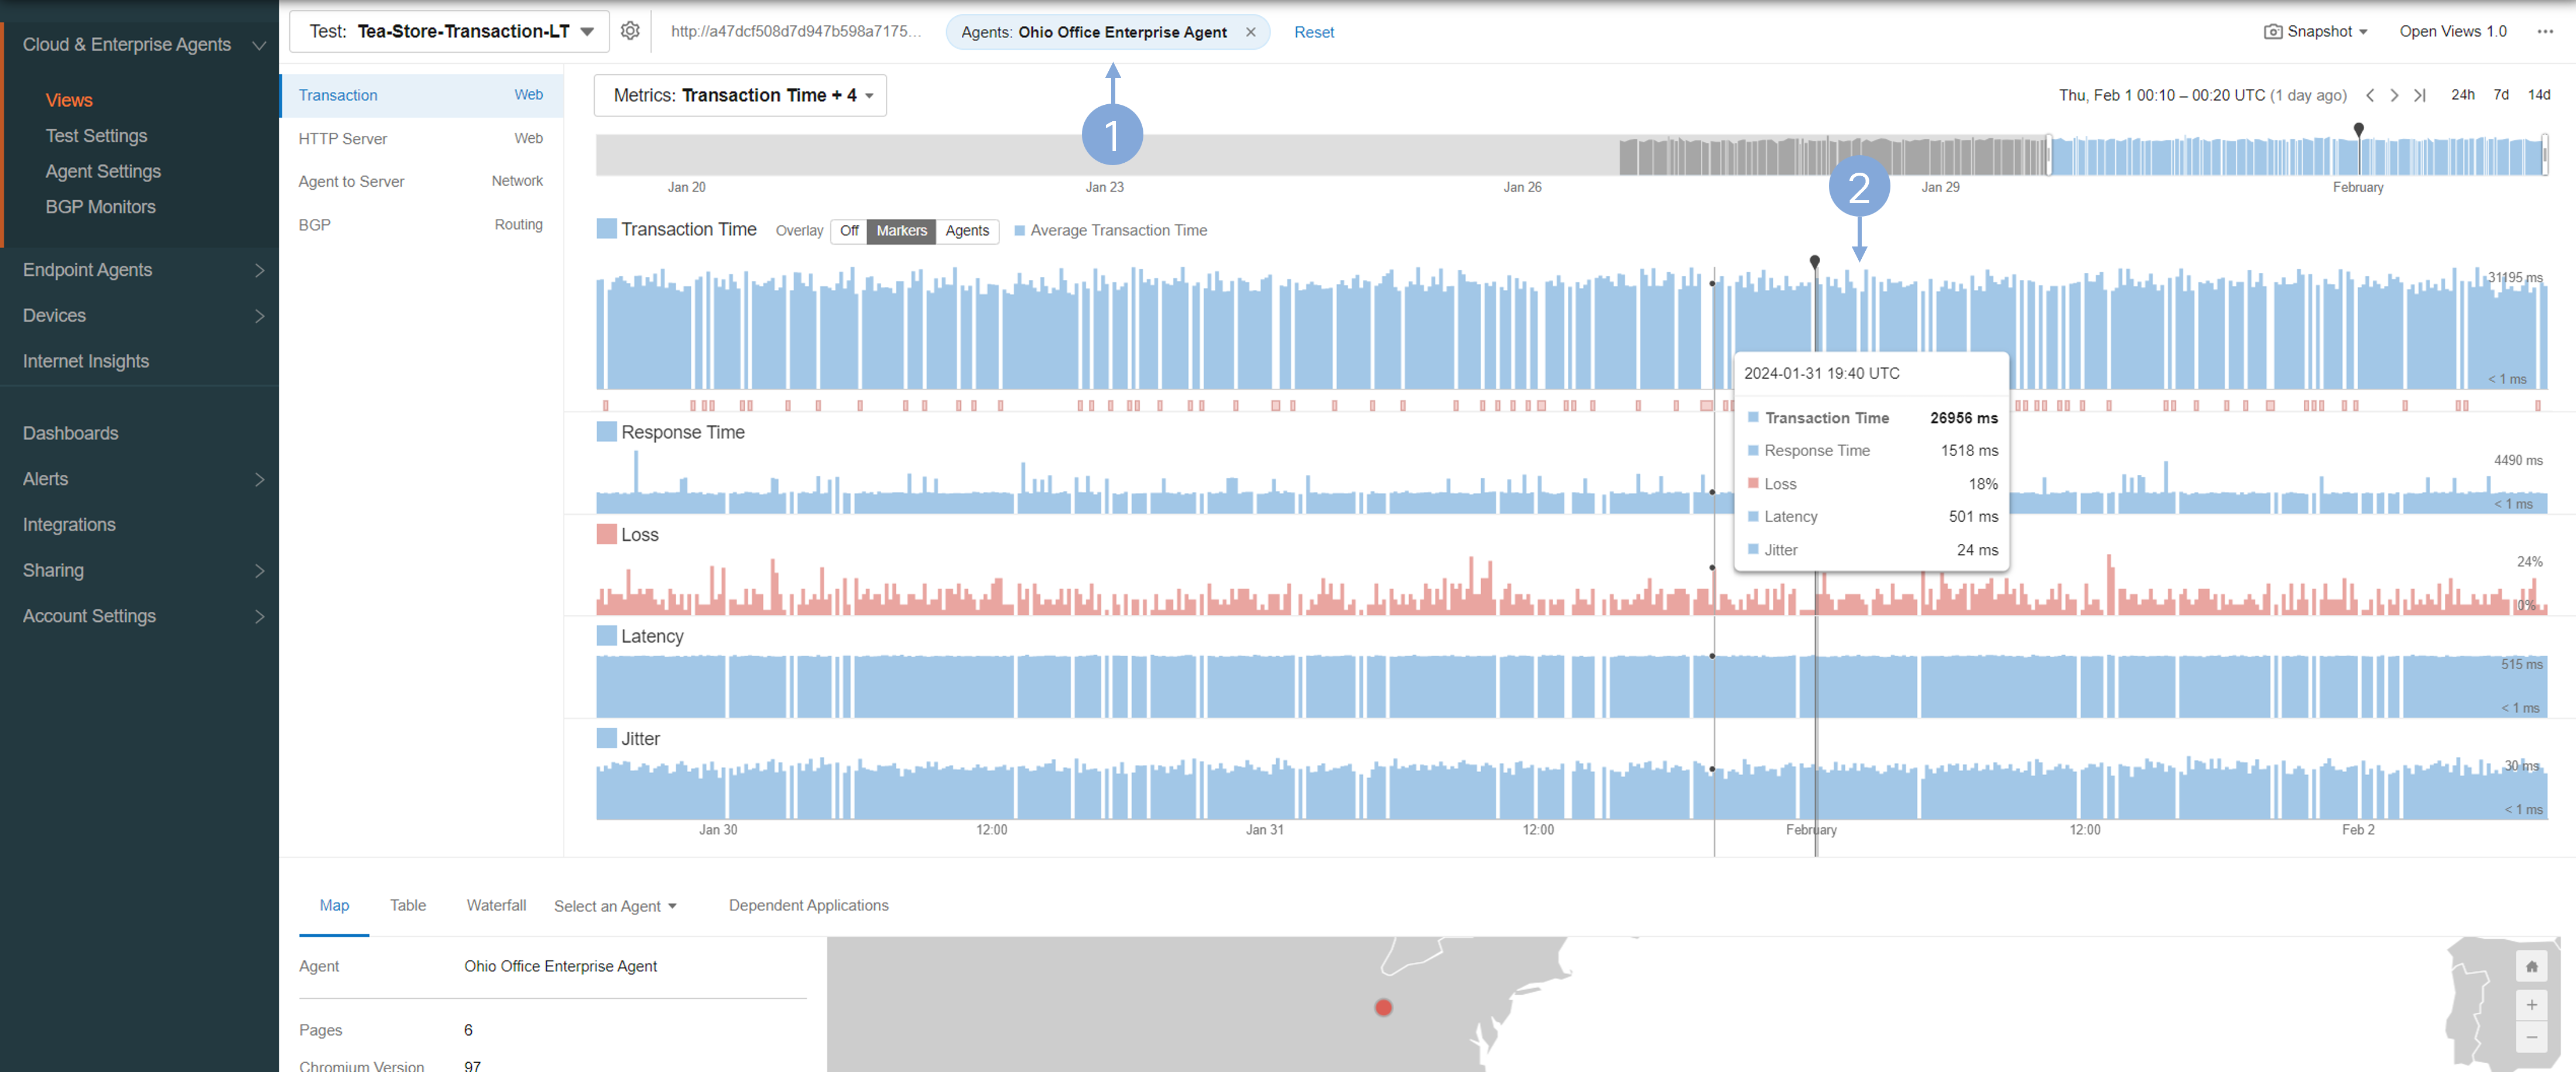
Task: Remove the Ohio Office Enterprise Agent filter
Action: [1250, 32]
